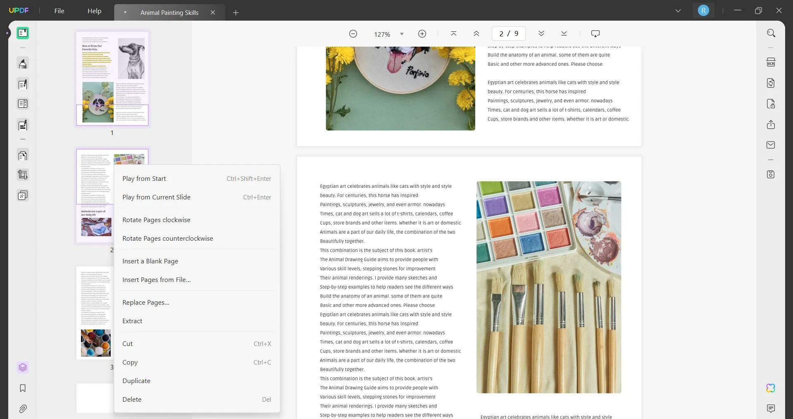Open the Fill and Sign tool

(23, 125)
